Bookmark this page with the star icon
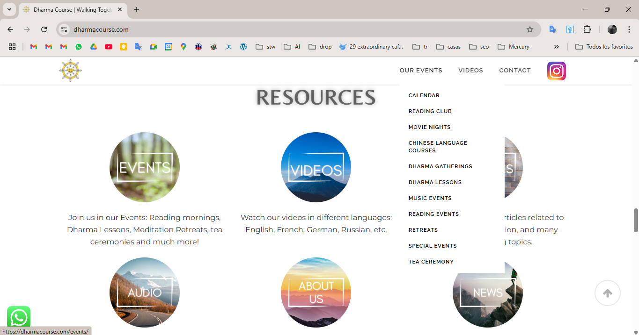 click(529, 29)
